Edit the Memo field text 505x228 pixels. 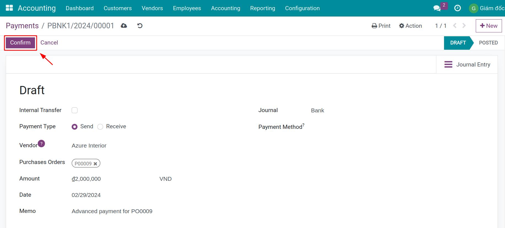pyautogui.click(x=112, y=211)
